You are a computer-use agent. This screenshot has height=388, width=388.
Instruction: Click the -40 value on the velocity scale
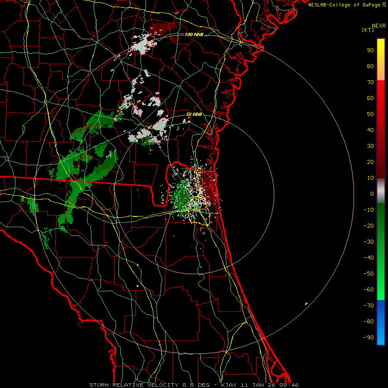click(x=369, y=258)
